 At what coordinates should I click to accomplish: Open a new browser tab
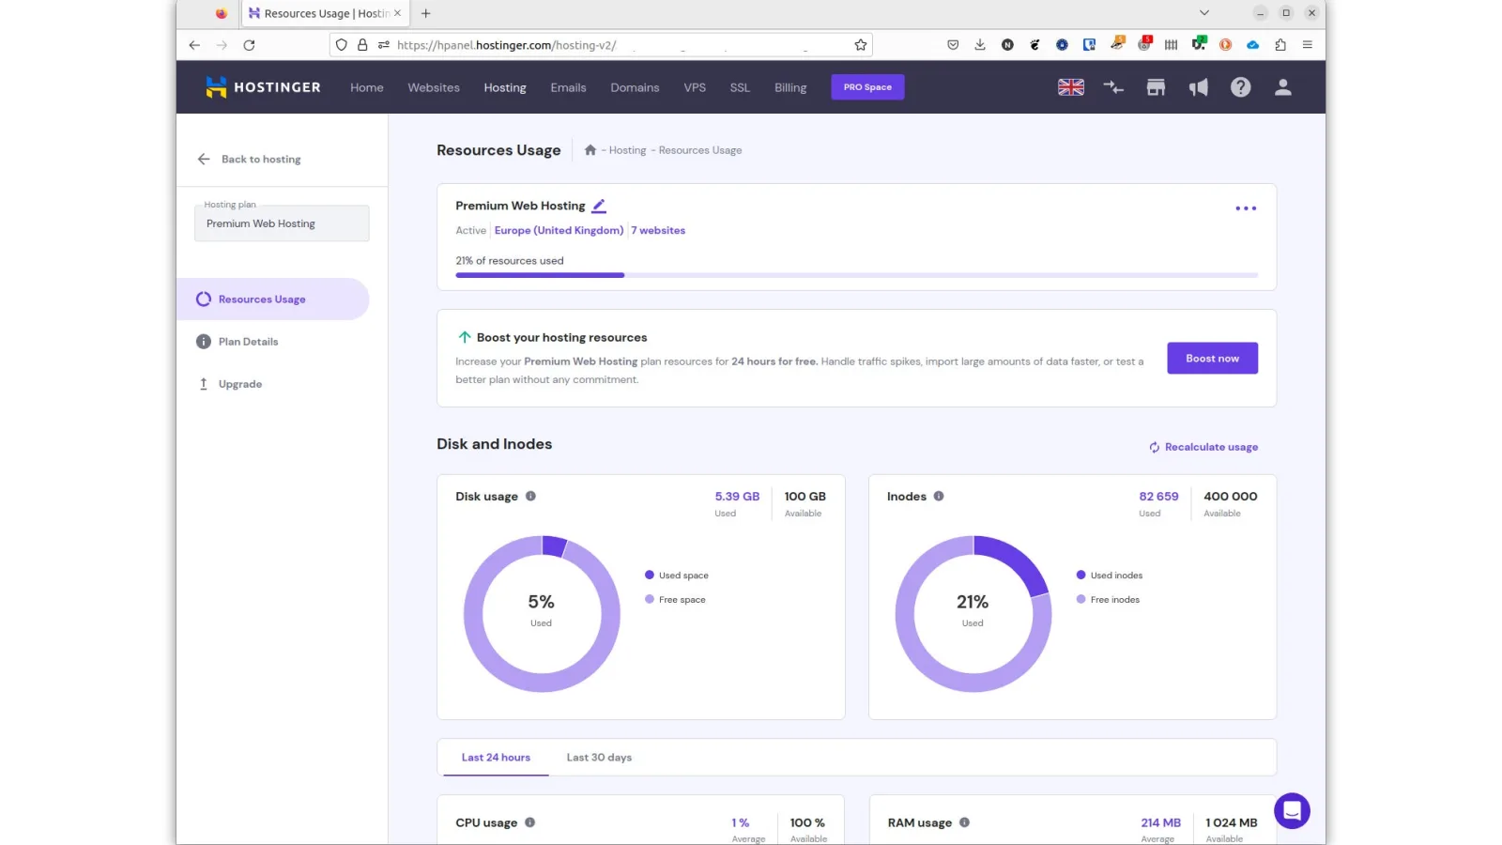click(426, 13)
